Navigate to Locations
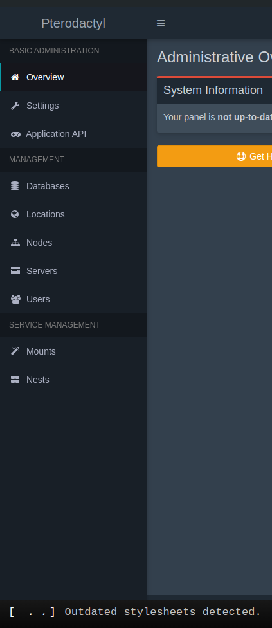 point(73,214)
